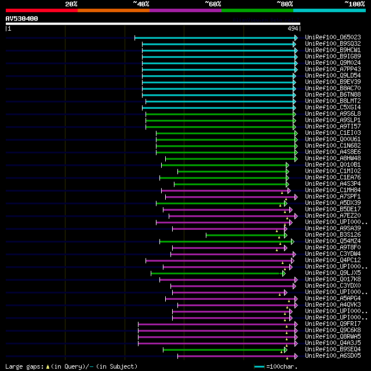Viewport: 371px width, 371px height.
Task: Click the purple ~60% legend color band
Action: pyautogui.click(x=185, y=10)
